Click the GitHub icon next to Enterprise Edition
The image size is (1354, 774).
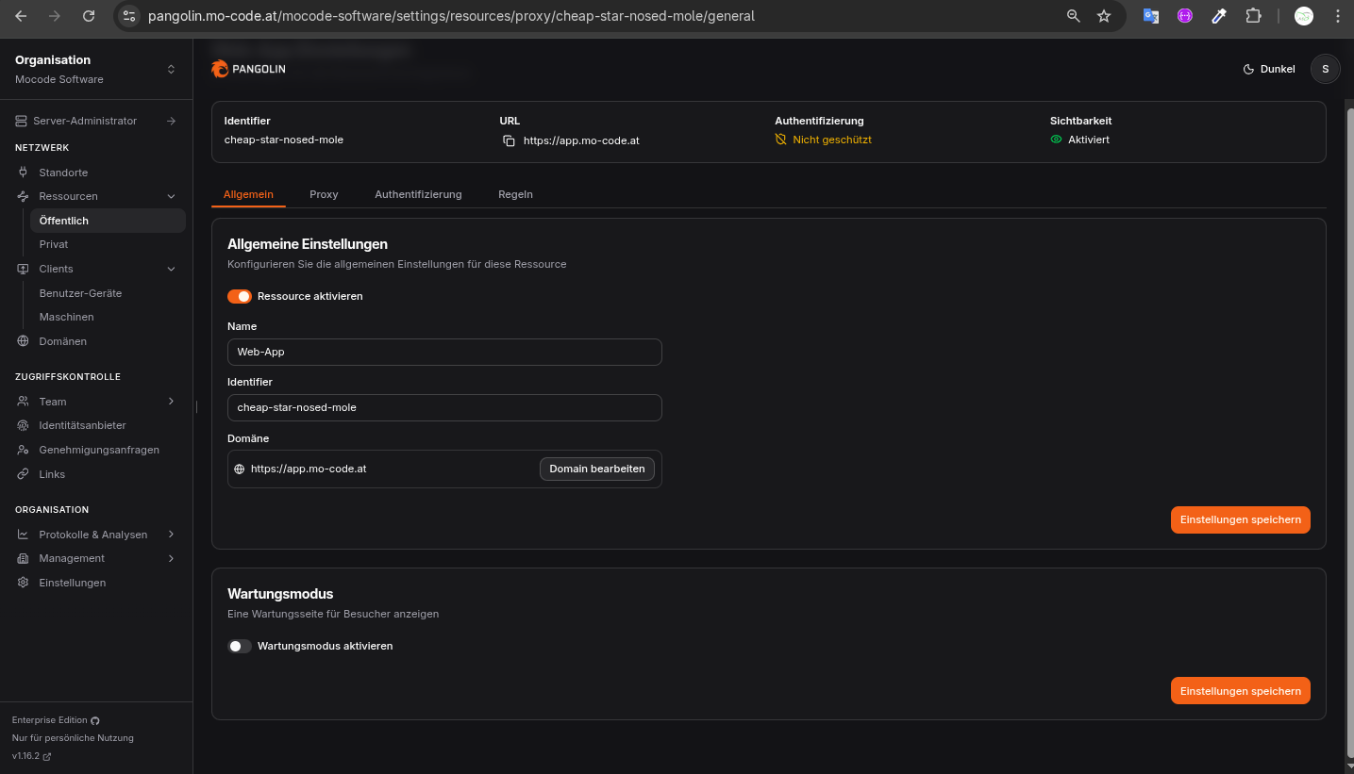point(95,720)
